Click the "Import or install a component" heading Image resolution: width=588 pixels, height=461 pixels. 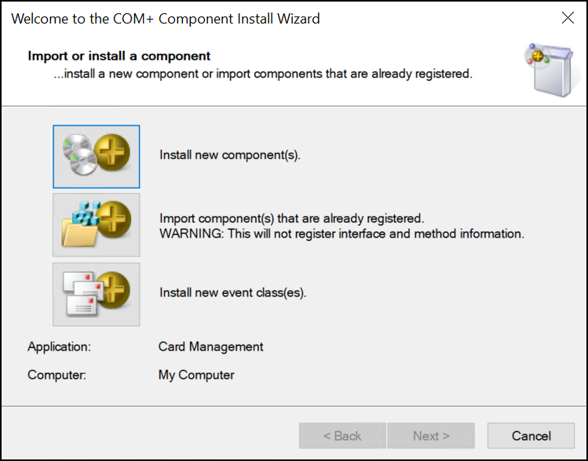(119, 56)
